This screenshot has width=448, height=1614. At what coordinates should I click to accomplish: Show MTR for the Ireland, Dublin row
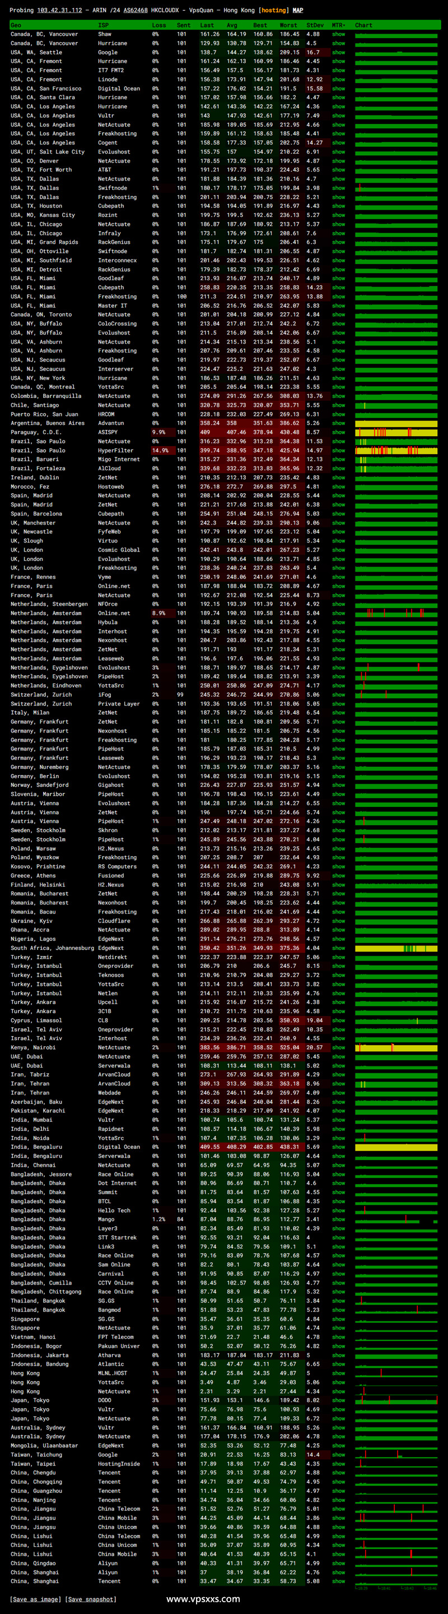point(338,477)
